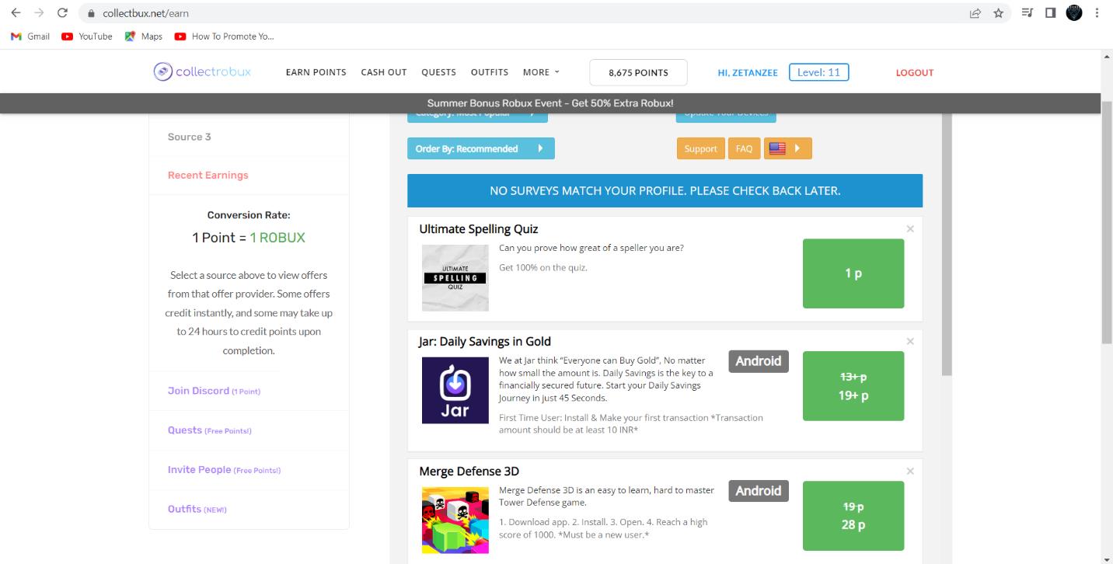Click the HI, ZETANZEE profile link

click(748, 73)
